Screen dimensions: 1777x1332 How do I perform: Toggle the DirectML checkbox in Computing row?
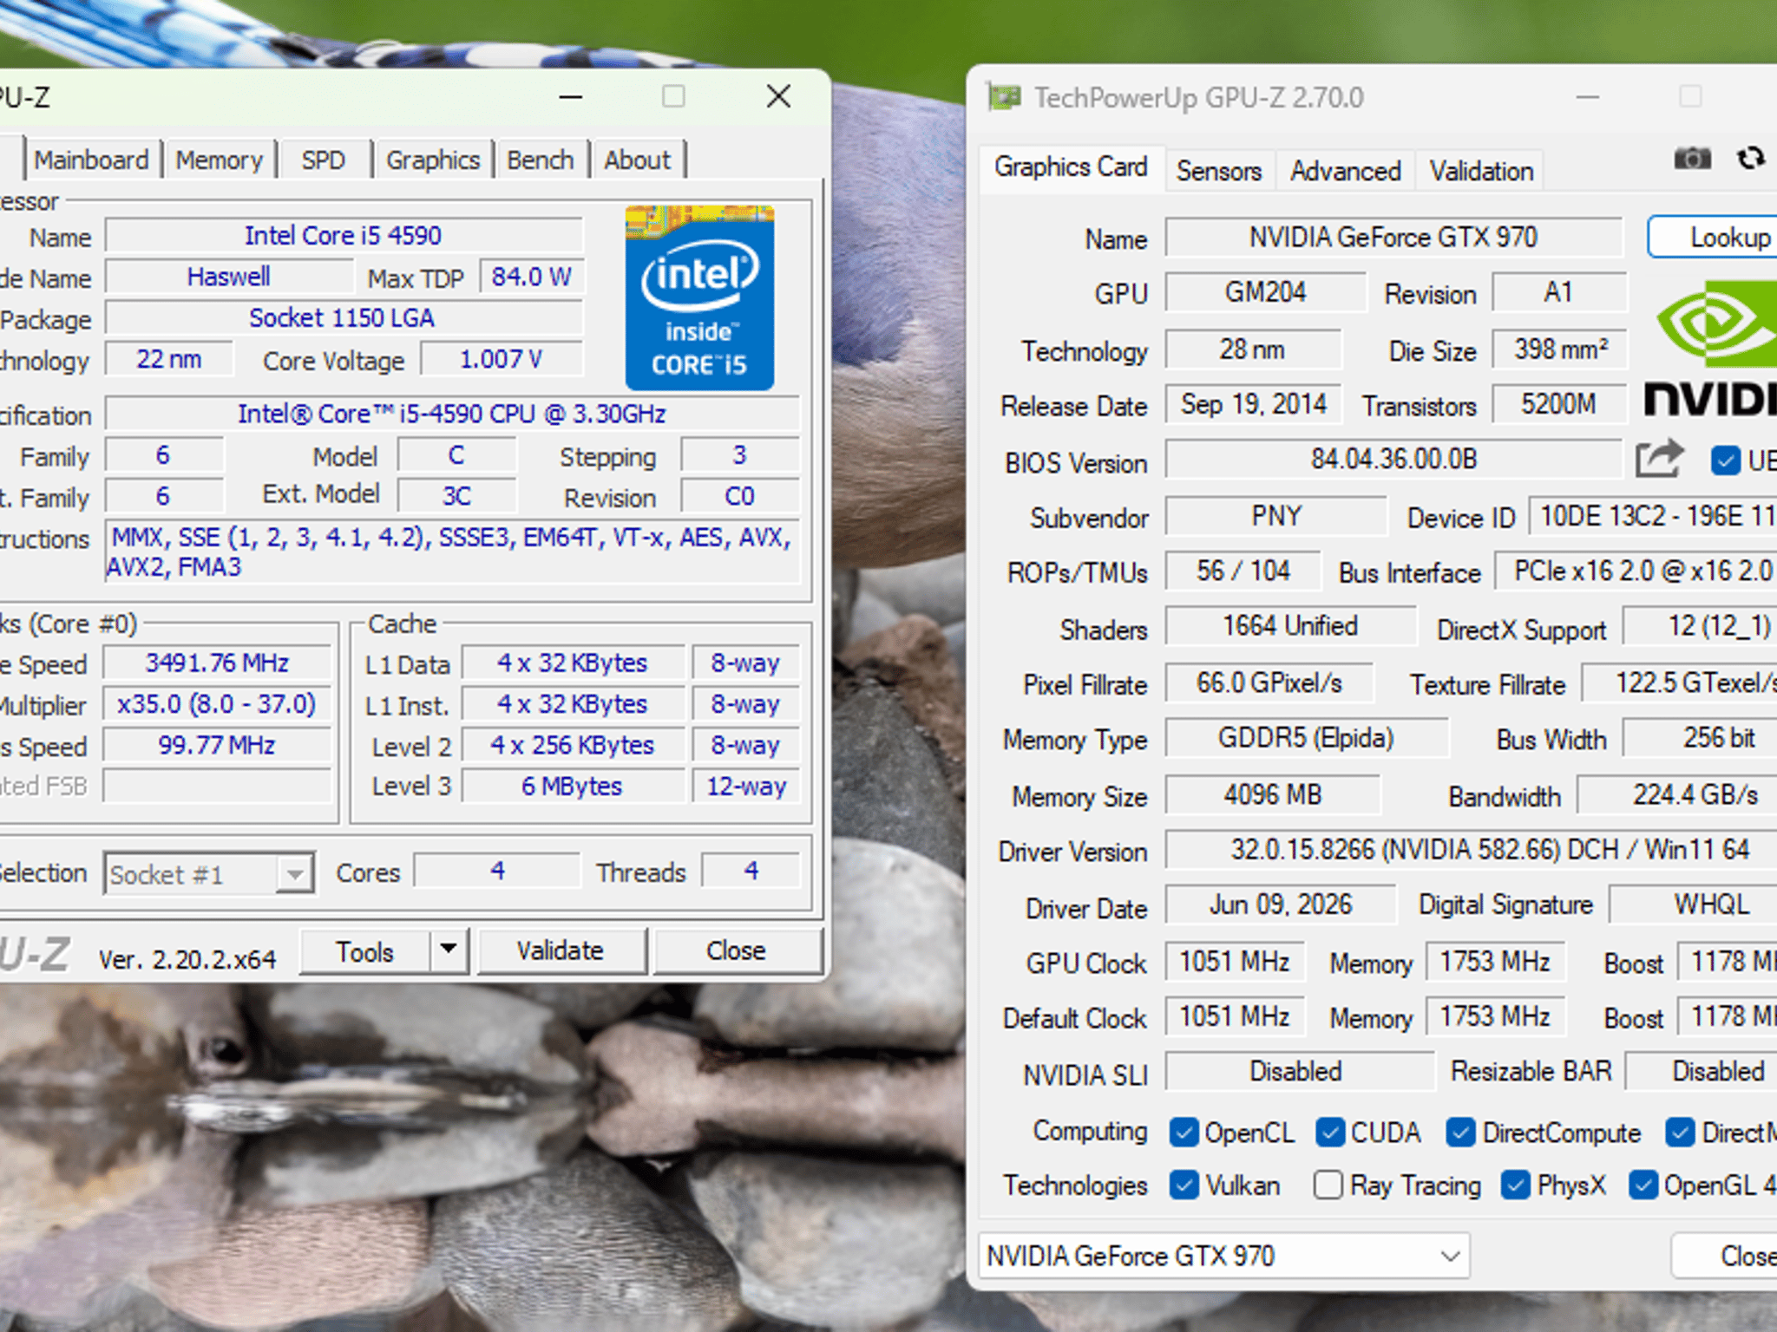pyautogui.click(x=1680, y=1132)
